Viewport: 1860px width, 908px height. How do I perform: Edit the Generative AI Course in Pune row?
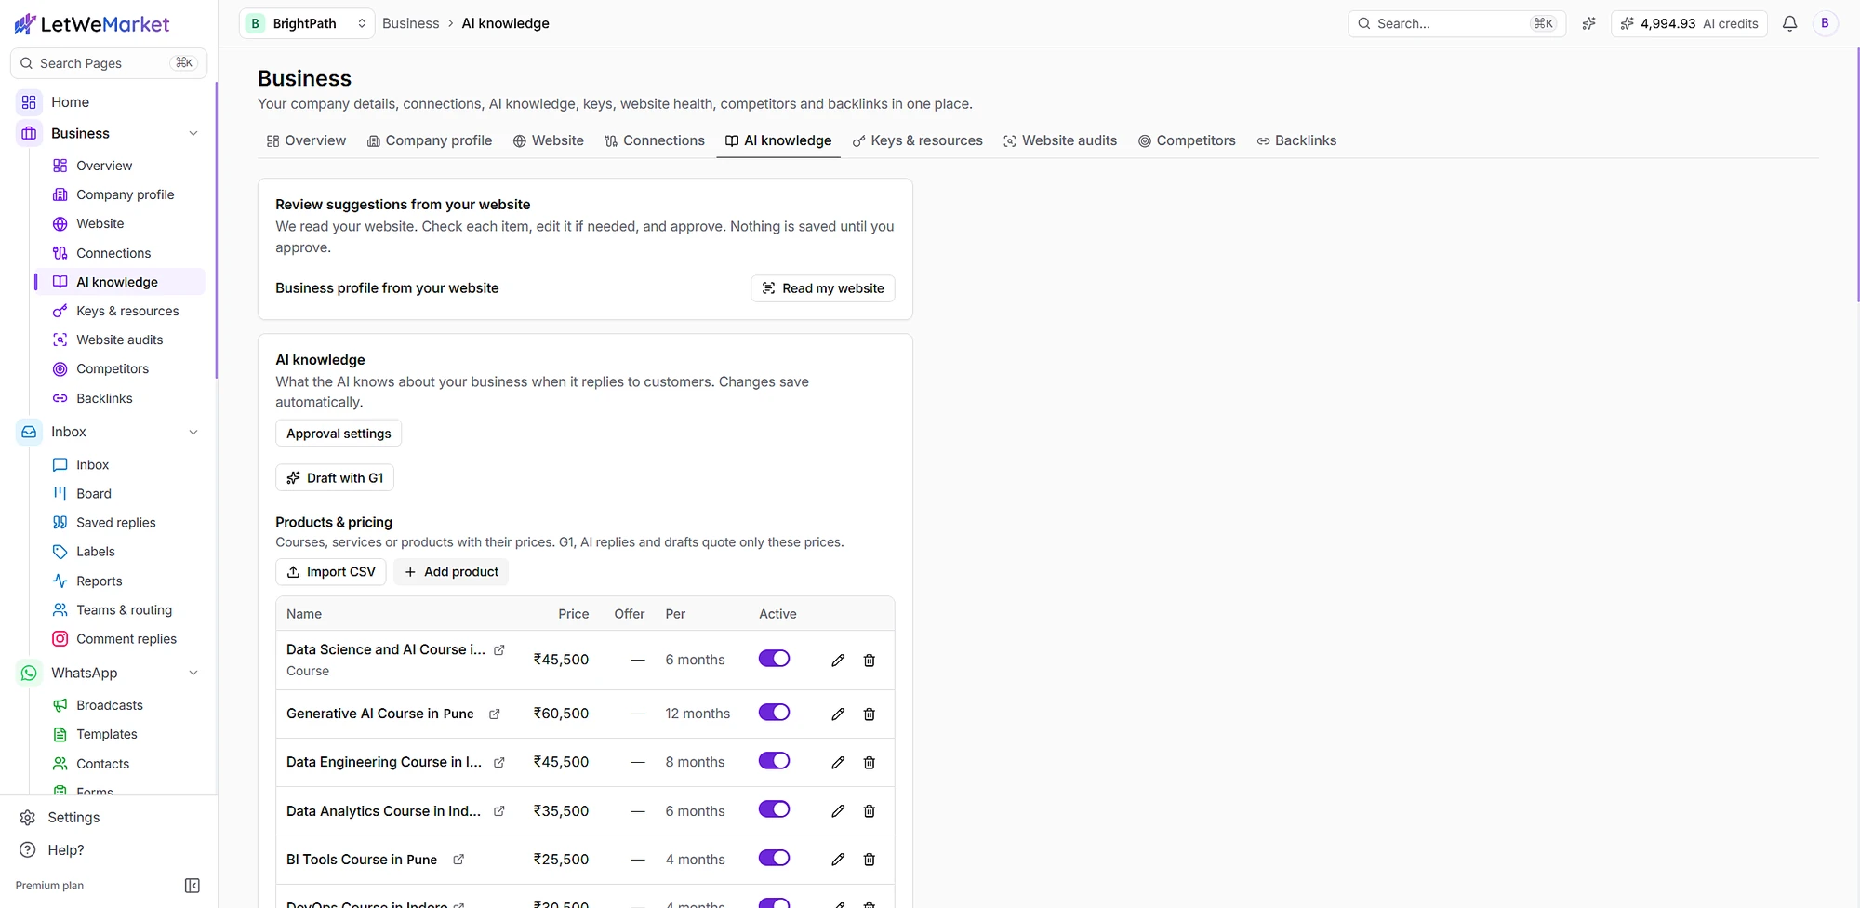838,714
